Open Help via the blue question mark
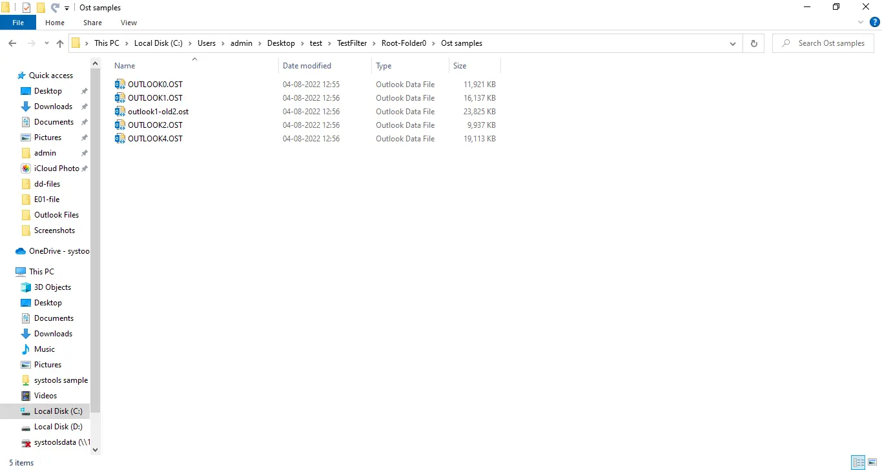The width and height of the screenshot is (882, 470). point(875,23)
